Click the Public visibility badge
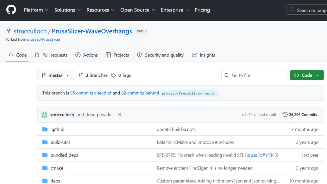Viewport: 327px width, 184px height. [142, 31]
